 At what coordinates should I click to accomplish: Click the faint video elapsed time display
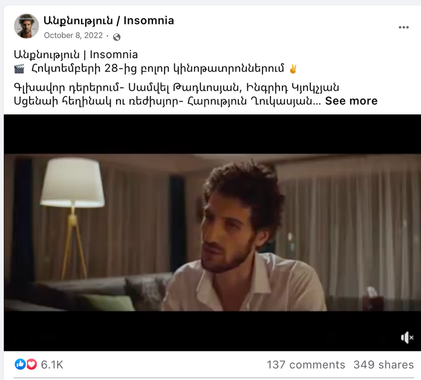tap(60, 336)
